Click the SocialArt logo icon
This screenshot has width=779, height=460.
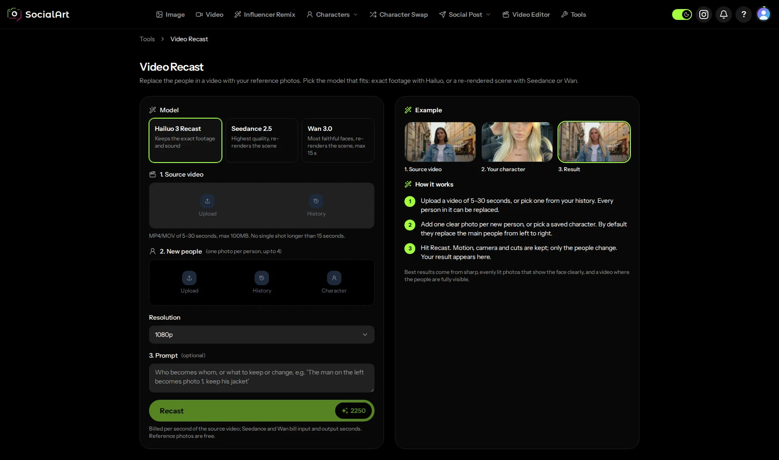pos(14,14)
